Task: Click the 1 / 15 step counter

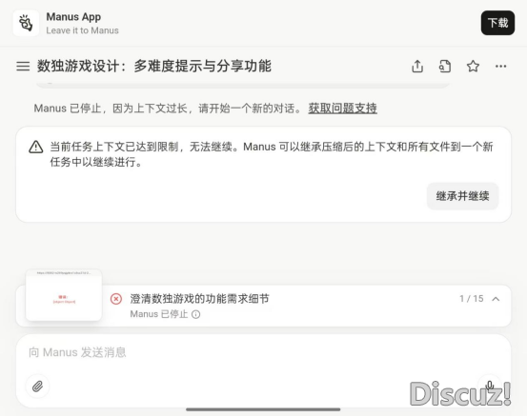Action: point(471,299)
